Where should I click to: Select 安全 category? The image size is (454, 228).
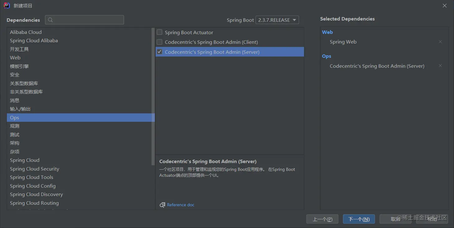click(x=79, y=75)
